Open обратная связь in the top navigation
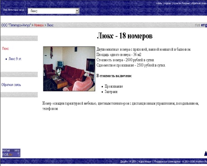The height and width of the screenshot is (166, 207). pos(199,3)
